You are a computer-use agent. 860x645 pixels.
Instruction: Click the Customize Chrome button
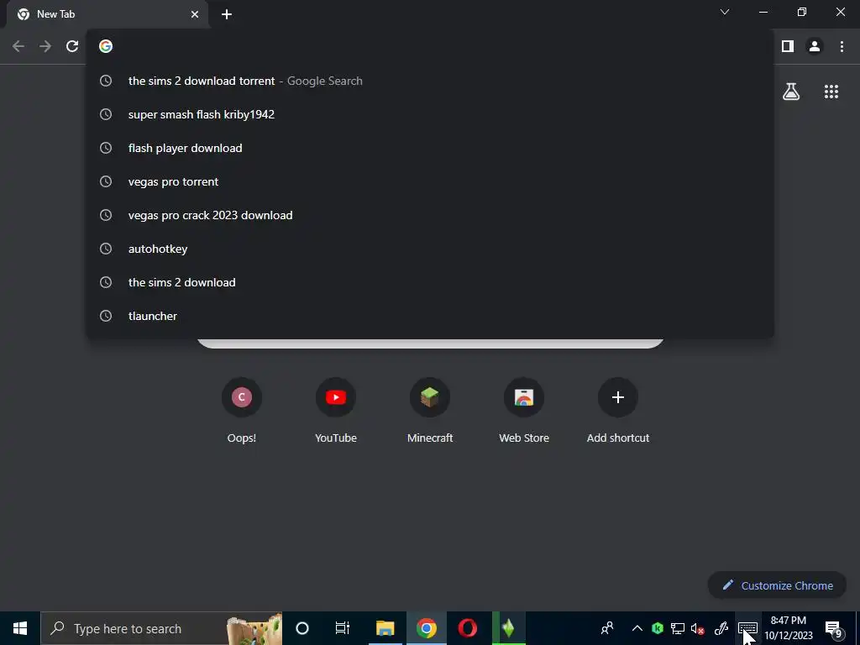pyautogui.click(x=777, y=585)
